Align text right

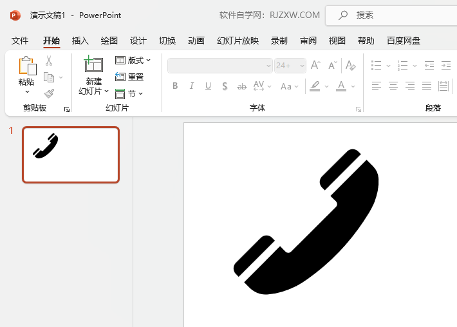pos(410,86)
